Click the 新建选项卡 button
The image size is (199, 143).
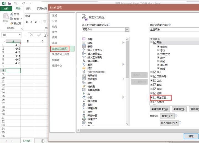coord(160,109)
